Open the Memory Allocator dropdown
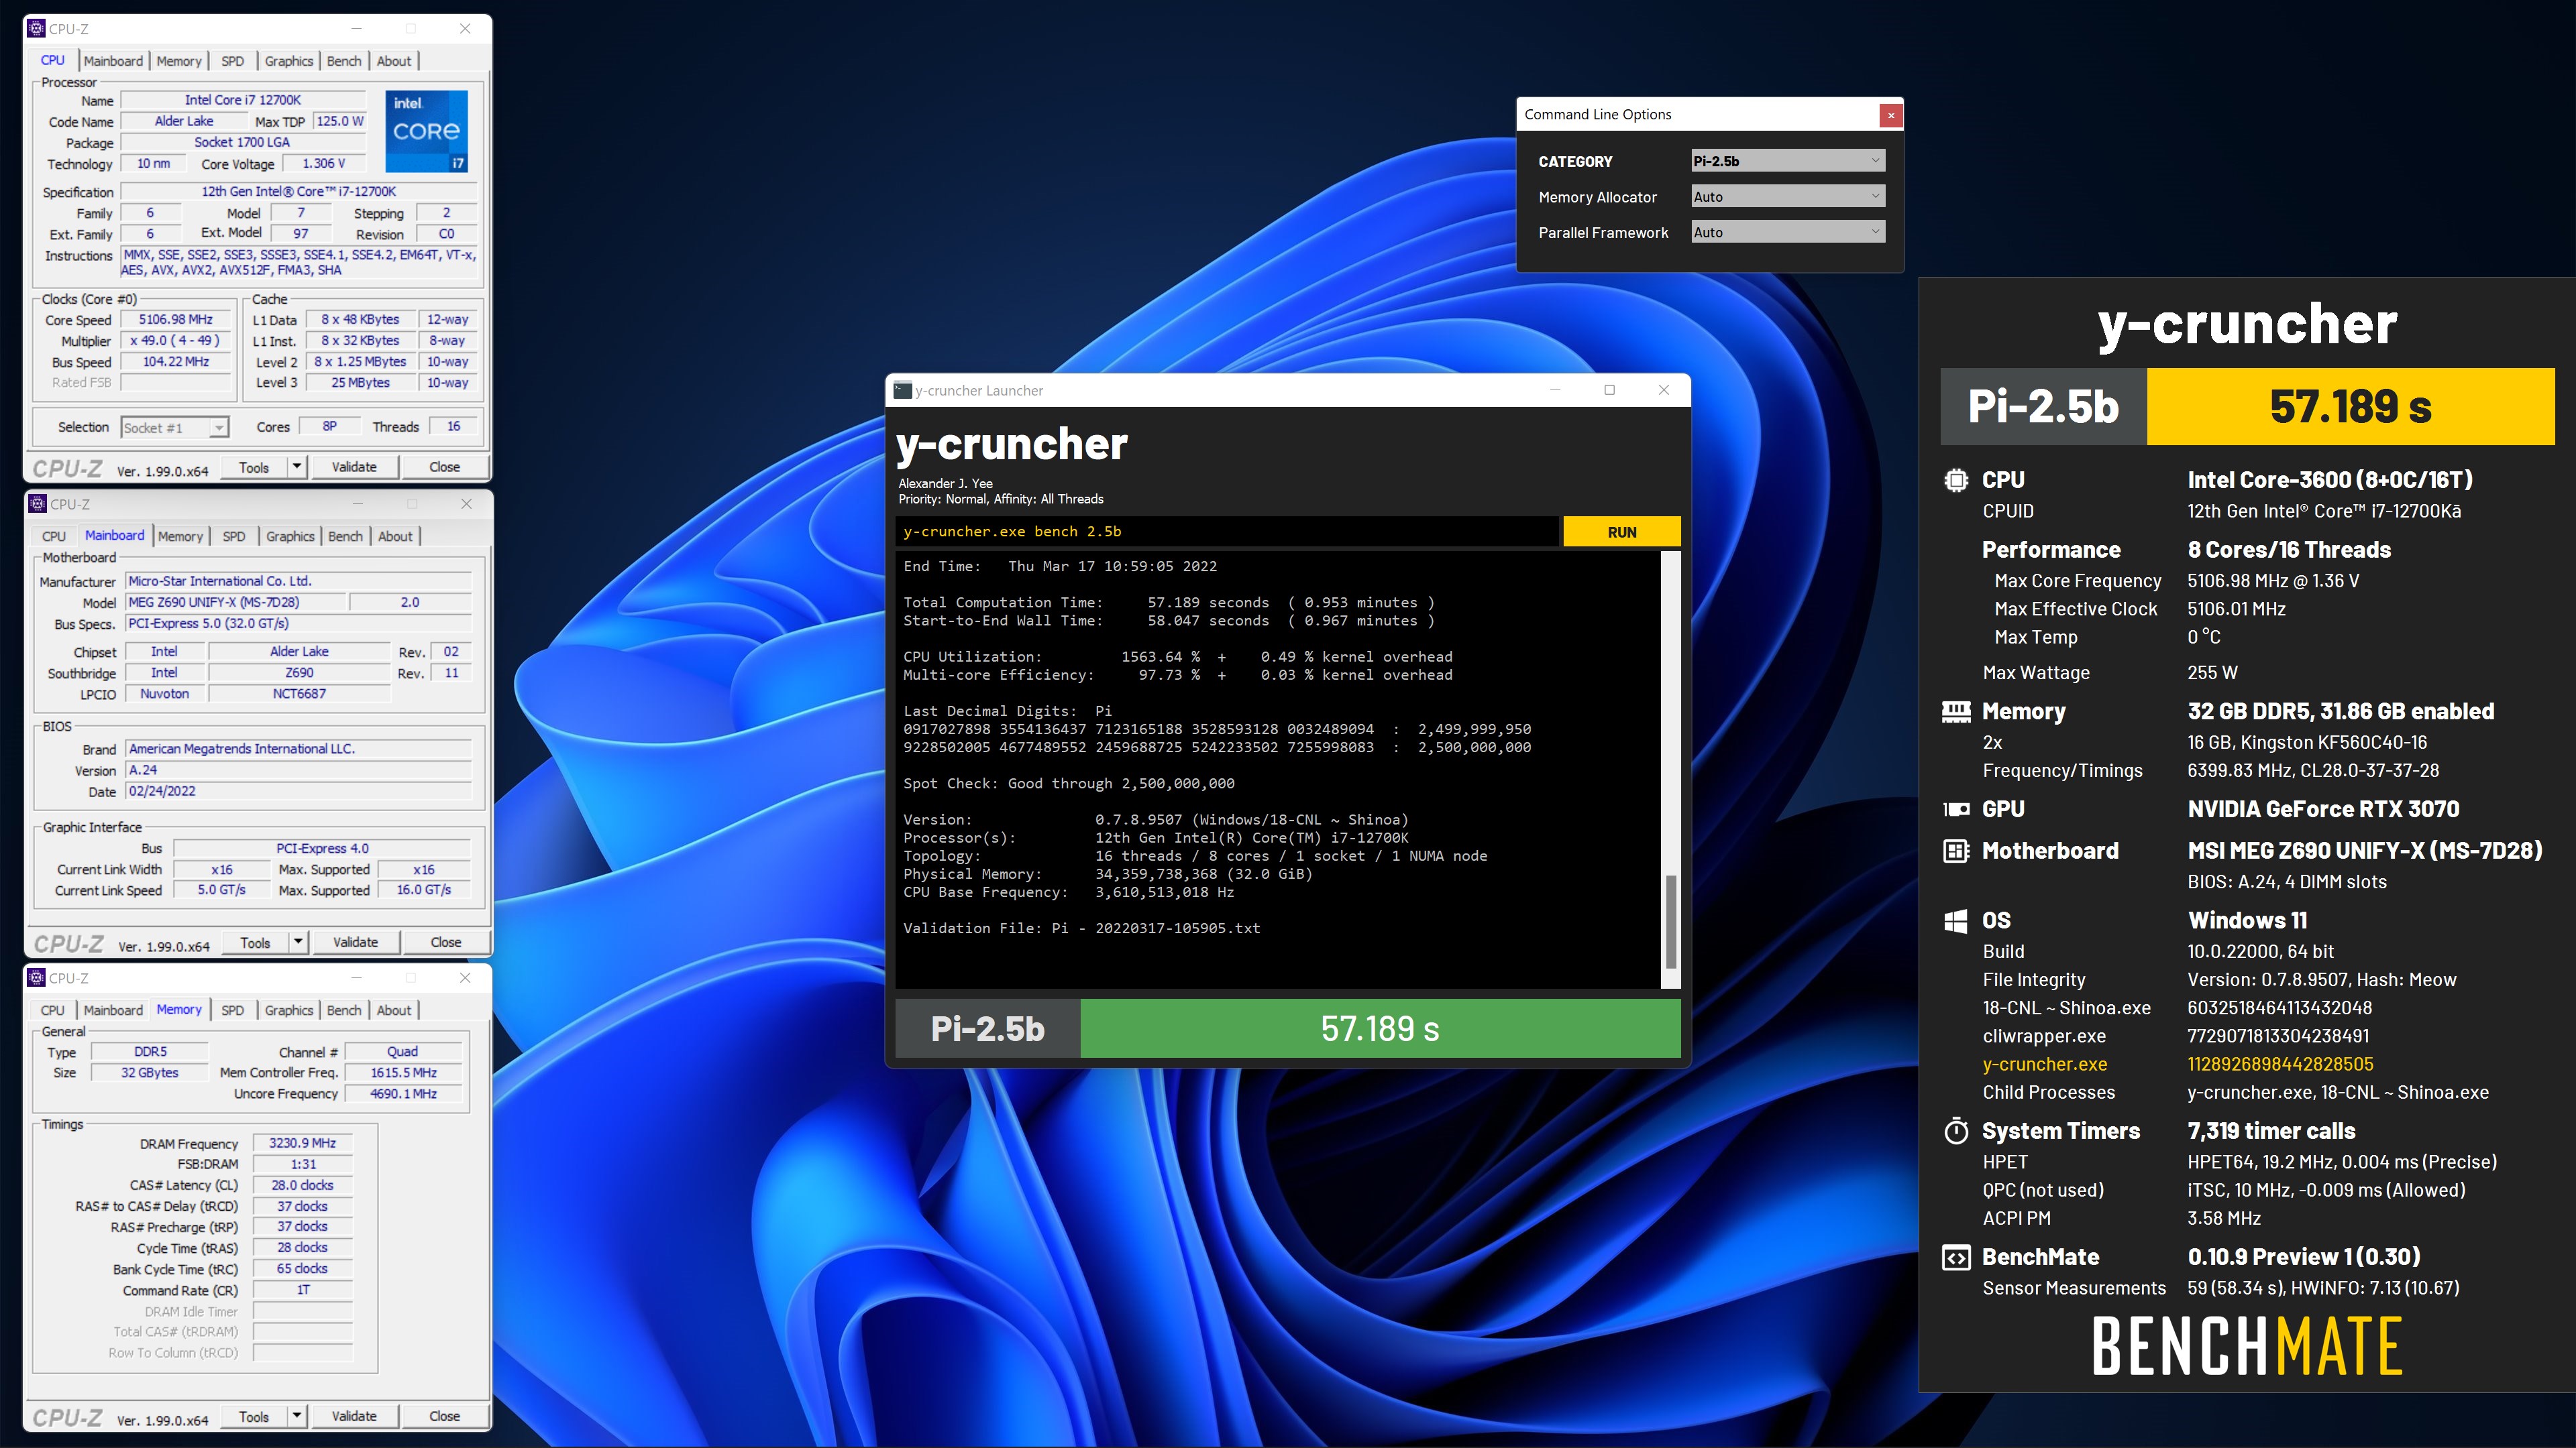 click(x=1787, y=197)
